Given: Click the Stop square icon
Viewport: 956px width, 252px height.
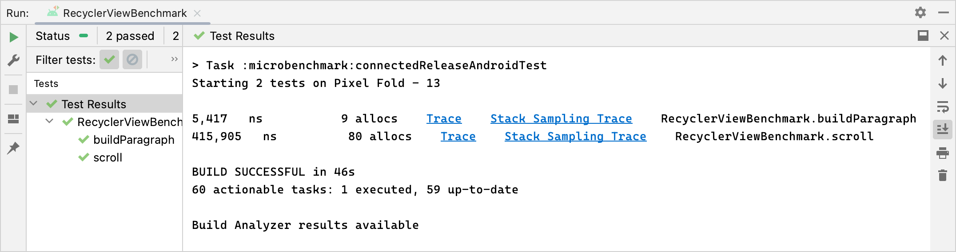Looking at the screenshot, I should point(14,90).
